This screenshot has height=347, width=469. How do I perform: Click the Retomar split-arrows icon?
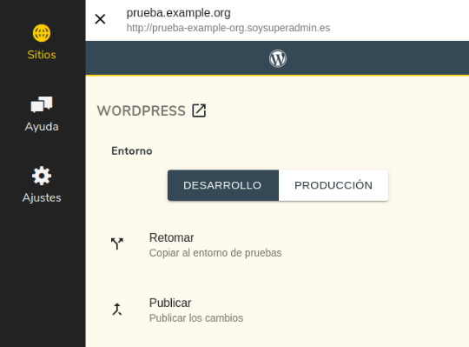117,244
